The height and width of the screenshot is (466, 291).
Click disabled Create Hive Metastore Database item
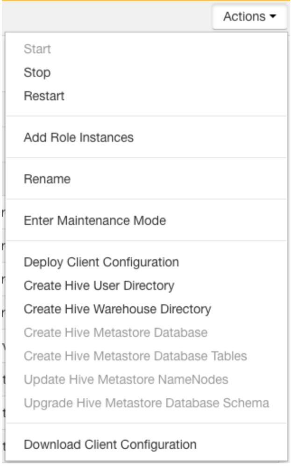pos(116,332)
